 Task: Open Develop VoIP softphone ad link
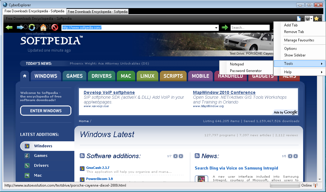[x=109, y=92]
